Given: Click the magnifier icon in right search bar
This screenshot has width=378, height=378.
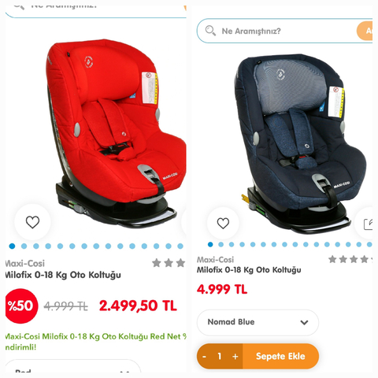Looking at the screenshot, I should [x=210, y=31].
